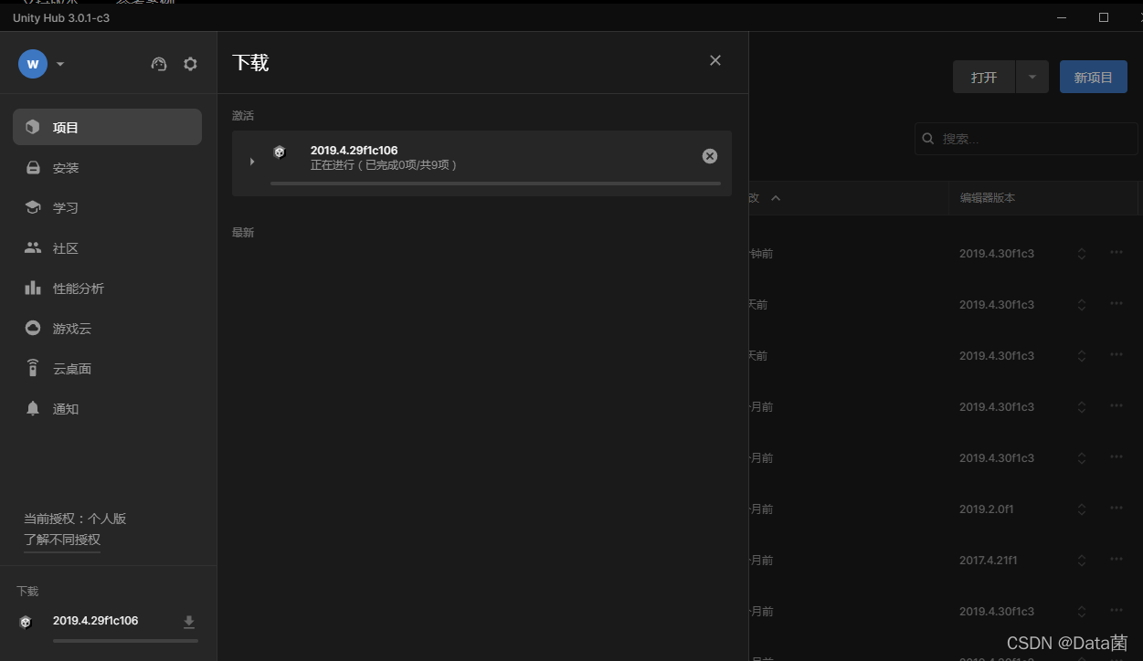
Task: Change editor version of first project row
Action: pyautogui.click(x=1082, y=254)
